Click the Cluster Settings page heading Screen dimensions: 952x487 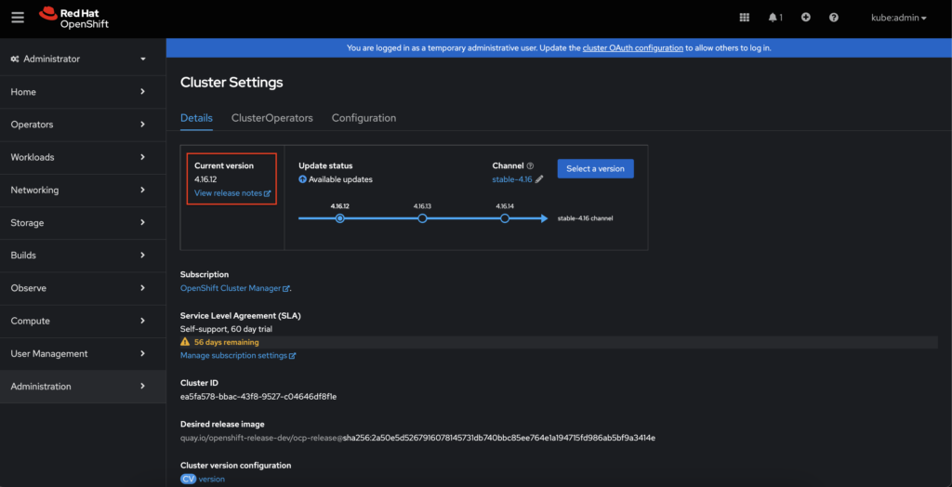point(231,83)
